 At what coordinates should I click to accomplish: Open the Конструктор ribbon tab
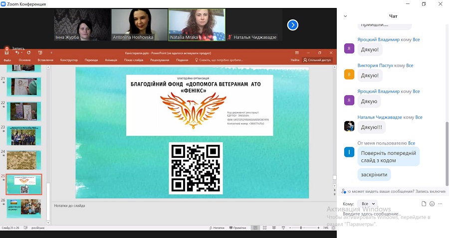[69, 60]
